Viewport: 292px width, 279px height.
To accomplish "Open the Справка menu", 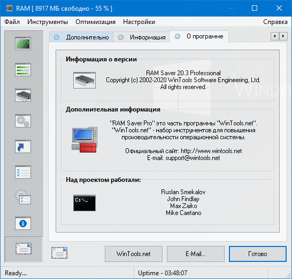I will click(275, 22).
